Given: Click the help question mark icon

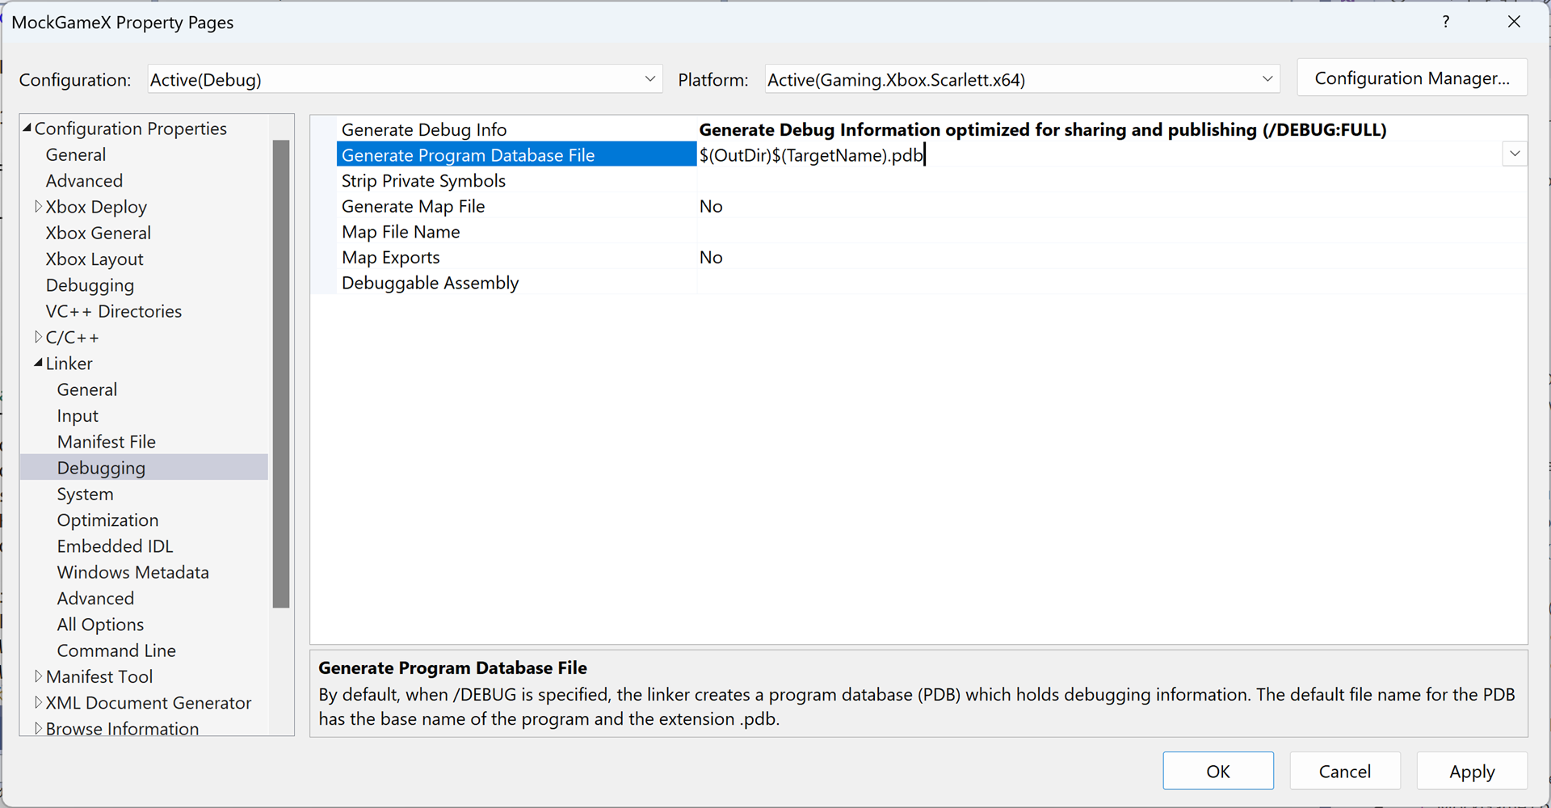Looking at the screenshot, I should tap(1446, 22).
